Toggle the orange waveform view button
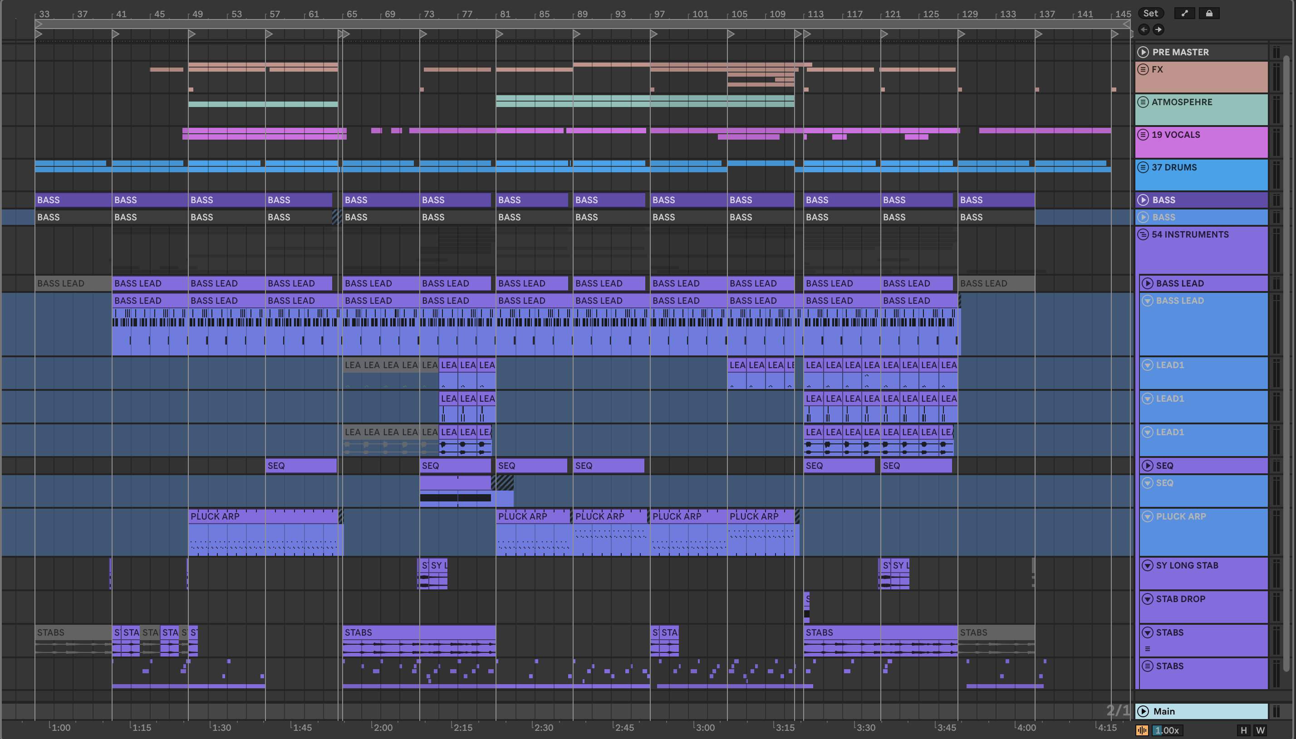The width and height of the screenshot is (1296, 739). pyautogui.click(x=1142, y=730)
